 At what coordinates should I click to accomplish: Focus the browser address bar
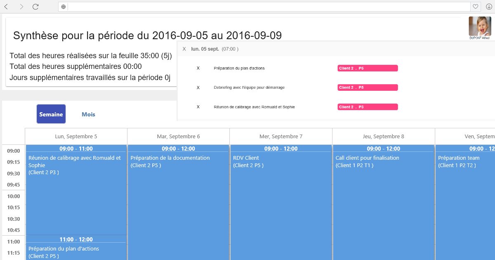click(269, 7)
